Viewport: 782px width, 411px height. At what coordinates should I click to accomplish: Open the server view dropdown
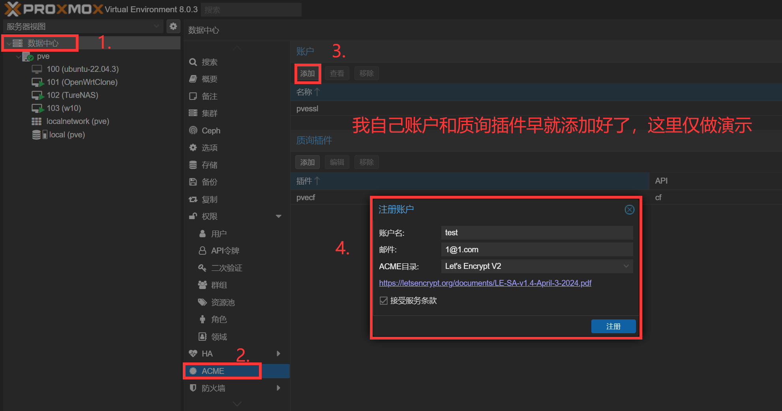(x=157, y=26)
